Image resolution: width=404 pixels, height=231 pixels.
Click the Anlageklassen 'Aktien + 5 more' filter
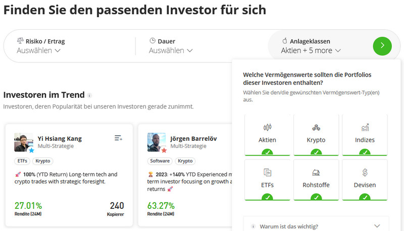[x=311, y=50]
